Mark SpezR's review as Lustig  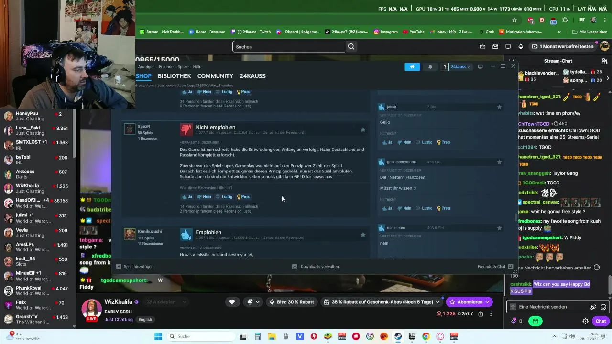tap(224, 197)
